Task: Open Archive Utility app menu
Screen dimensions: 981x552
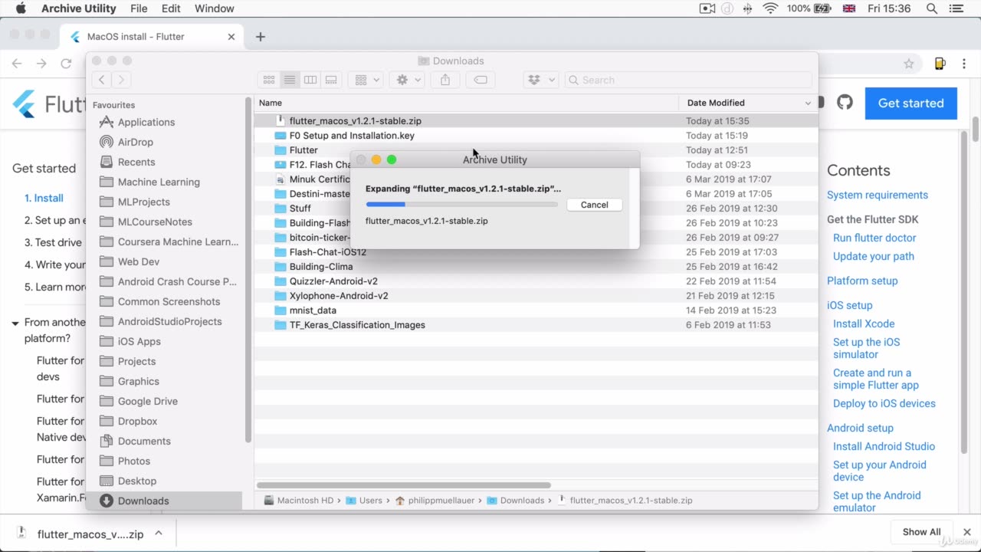Action: coord(78,8)
